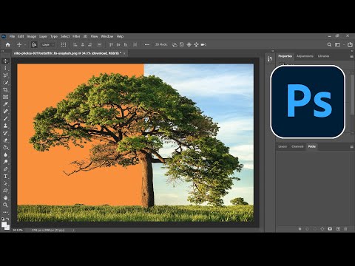Switch to the Adjustments tab
Viewport: 355px width, 266px height.
pos(305,56)
